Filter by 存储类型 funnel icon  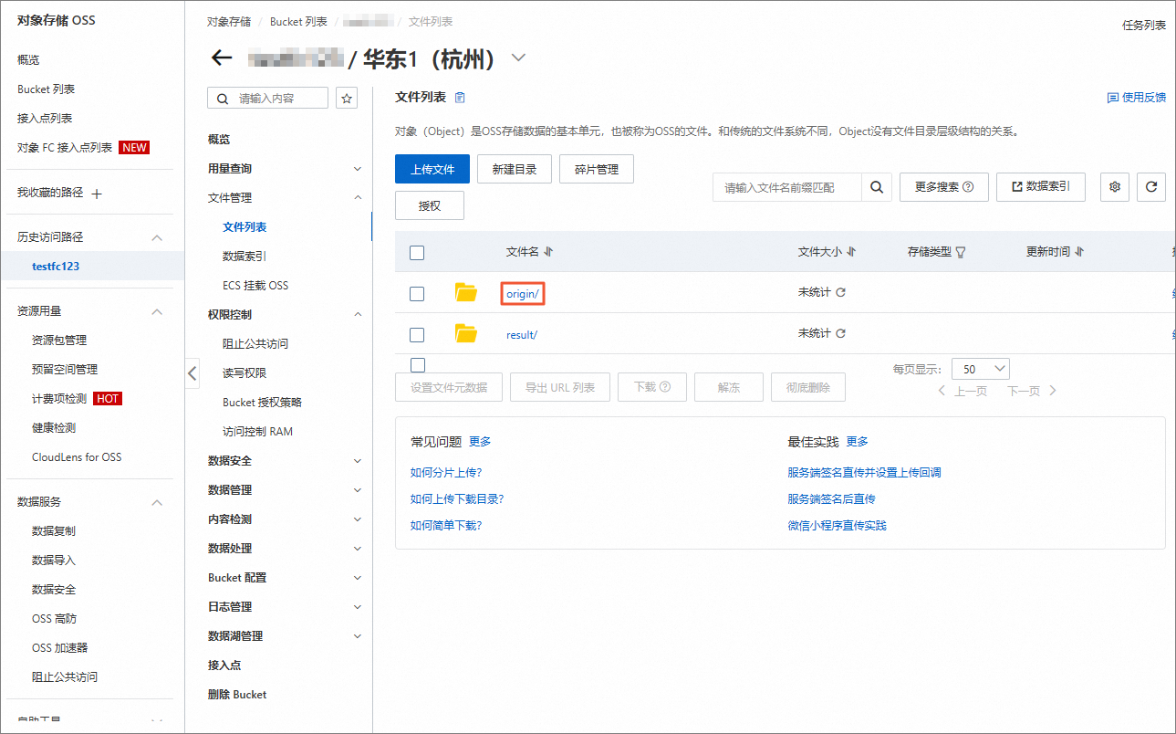(960, 252)
